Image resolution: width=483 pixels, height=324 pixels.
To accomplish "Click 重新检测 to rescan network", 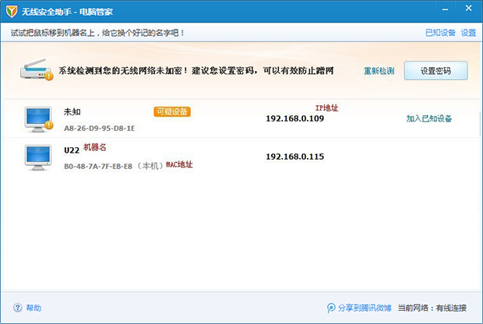I will pyautogui.click(x=379, y=71).
